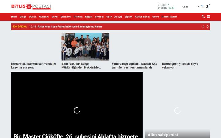Open Big Master Çiğköfte slider headline
The height and width of the screenshot is (138, 221).
point(76,136)
